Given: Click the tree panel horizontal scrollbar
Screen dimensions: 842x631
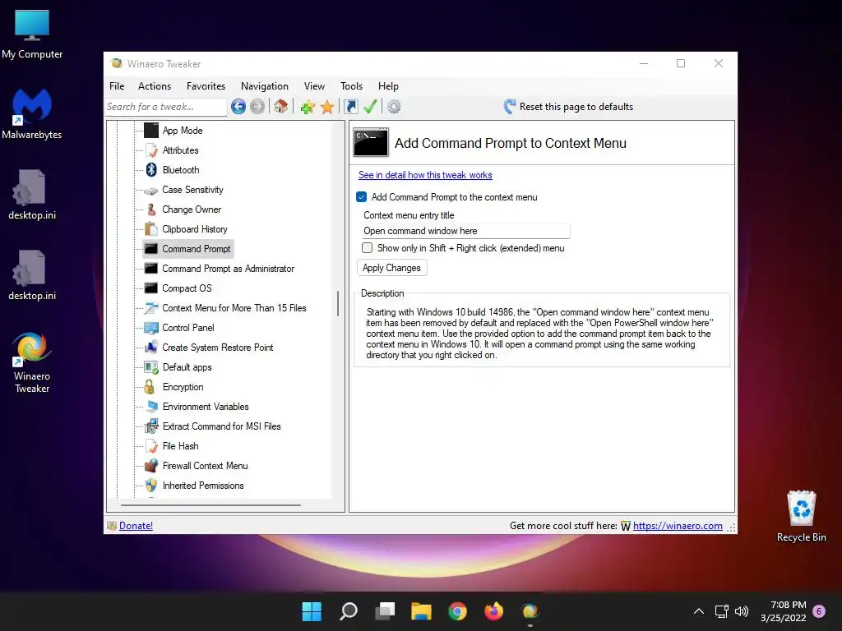Looking at the screenshot, I should pos(210,505).
